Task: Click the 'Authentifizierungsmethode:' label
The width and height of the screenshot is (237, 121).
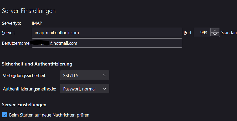Action: click(29, 89)
